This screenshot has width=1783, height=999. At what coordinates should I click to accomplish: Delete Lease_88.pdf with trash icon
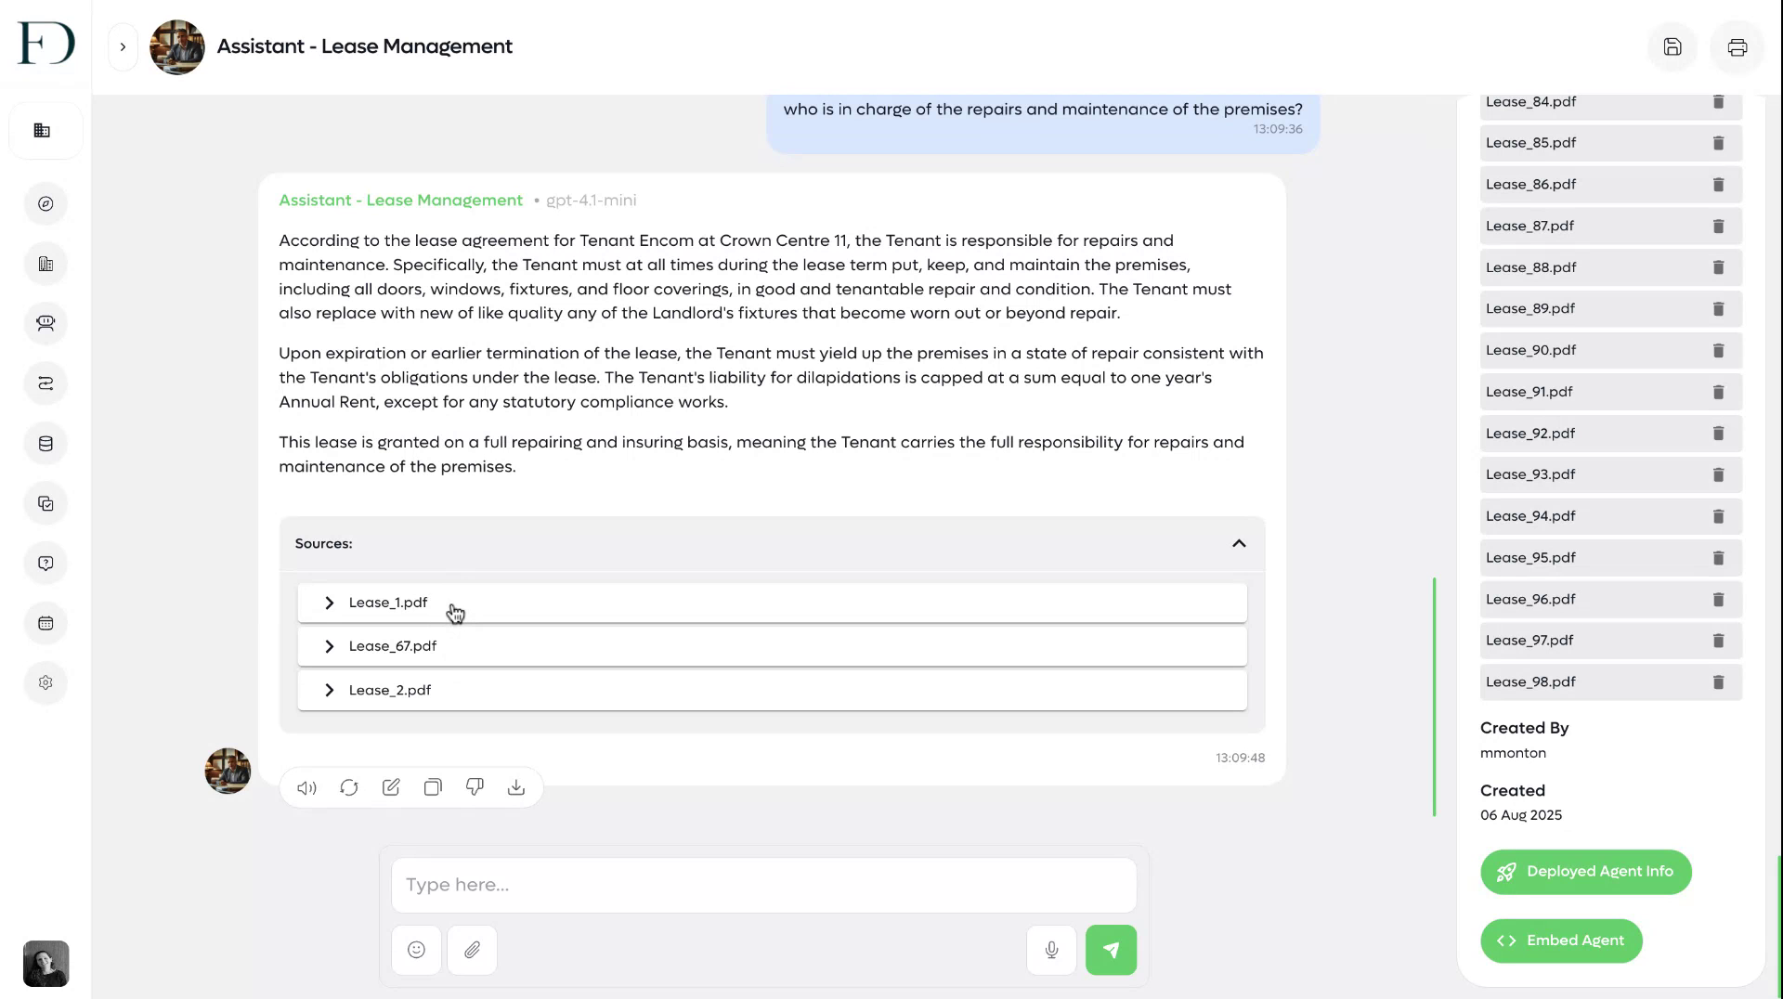point(1718,268)
